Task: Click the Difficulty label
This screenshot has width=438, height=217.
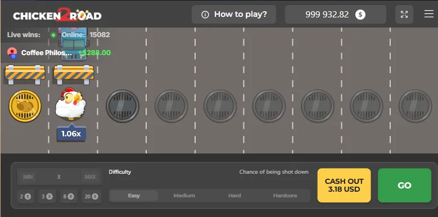Action: tap(120, 172)
